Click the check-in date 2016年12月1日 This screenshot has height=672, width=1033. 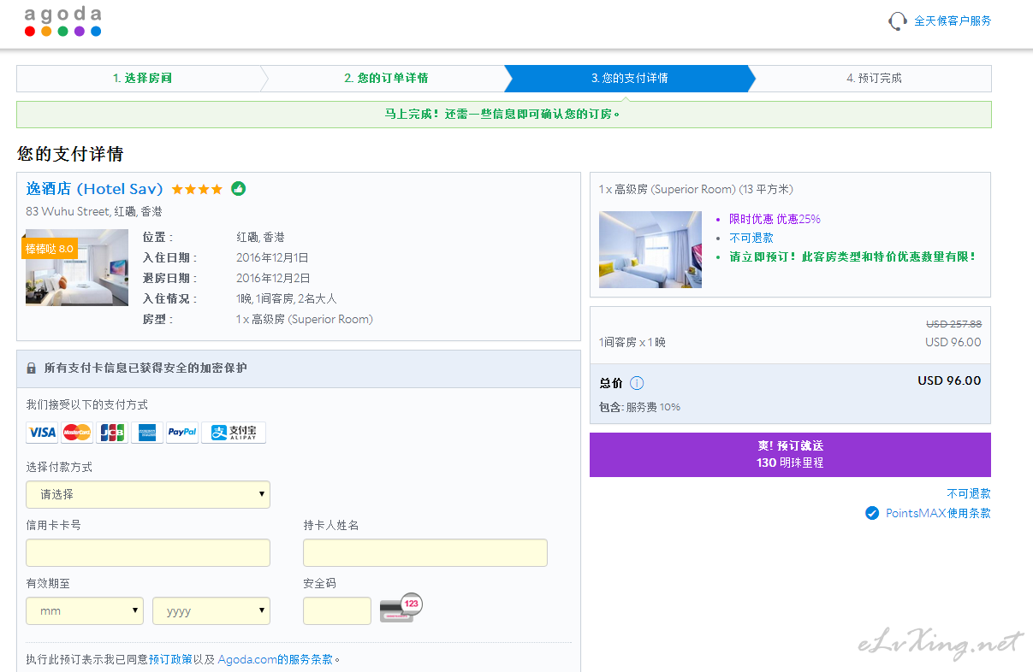tap(272, 257)
